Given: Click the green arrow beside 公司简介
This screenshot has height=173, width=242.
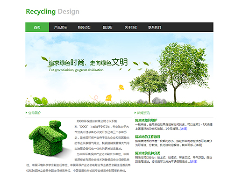Looking at the screenshot, I should coord(26,113).
